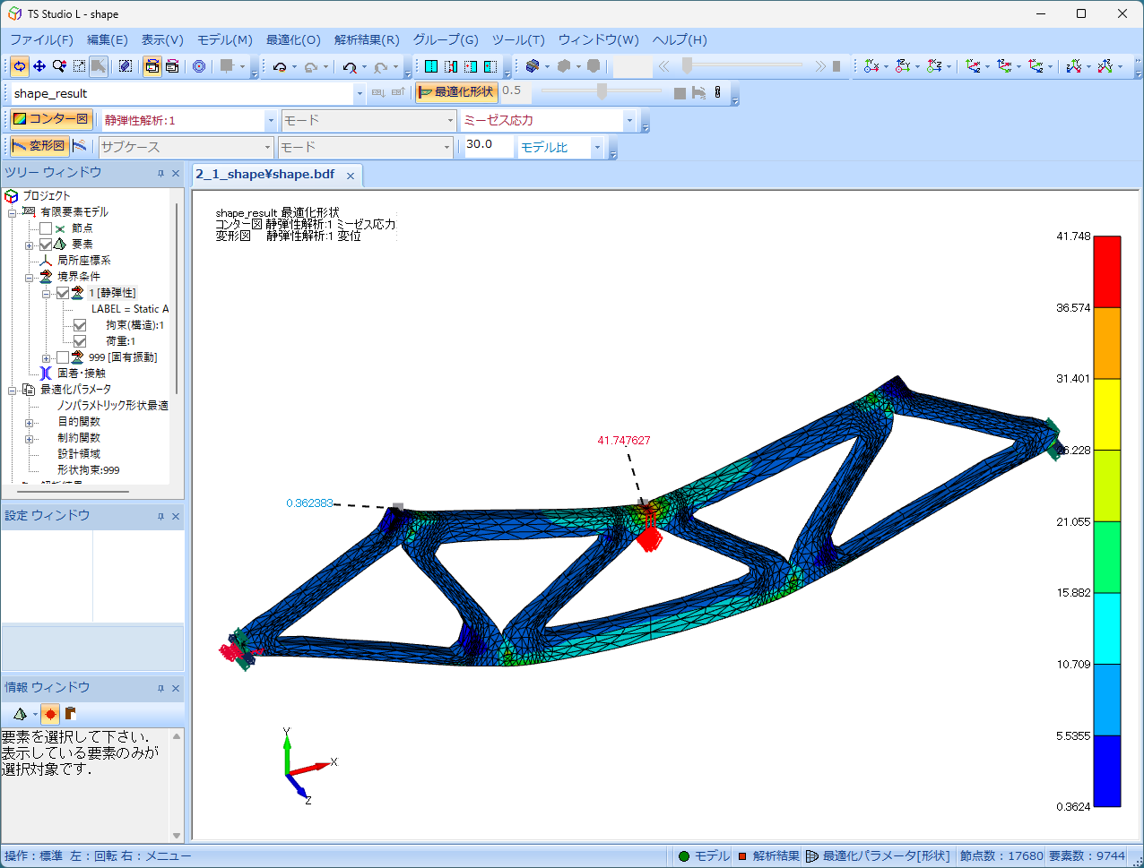Click the fit-to-window view icon
The image size is (1144, 868).
(79, 66)
